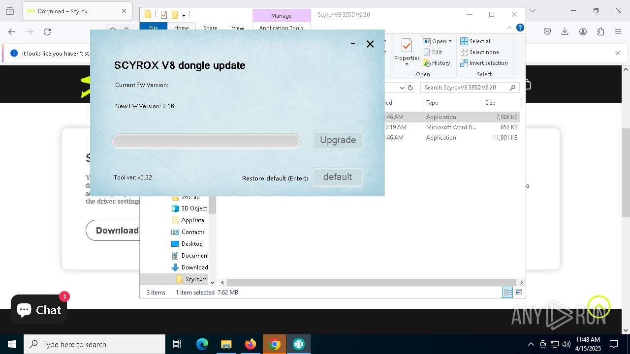Screen dimensions: 630x354
Task: Switch Explorer to details view icon
Action: pyautogui.click(x=507, y=292)
